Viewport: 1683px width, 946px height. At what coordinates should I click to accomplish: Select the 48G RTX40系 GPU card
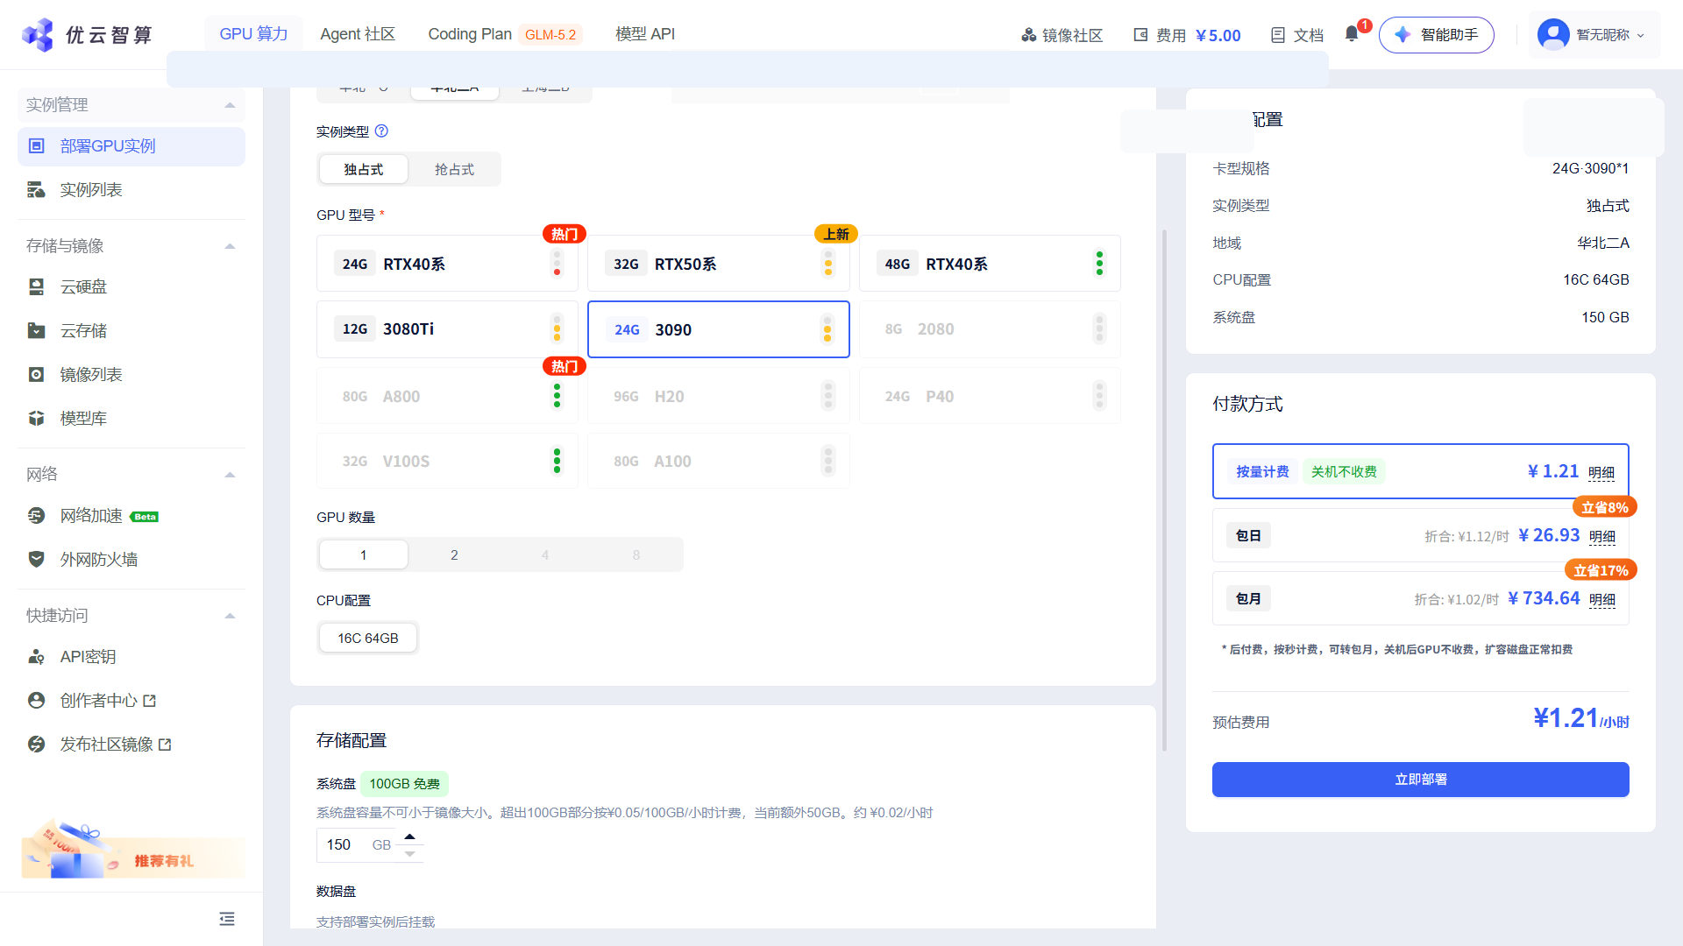pyautogui.click(x=990, y=264)
